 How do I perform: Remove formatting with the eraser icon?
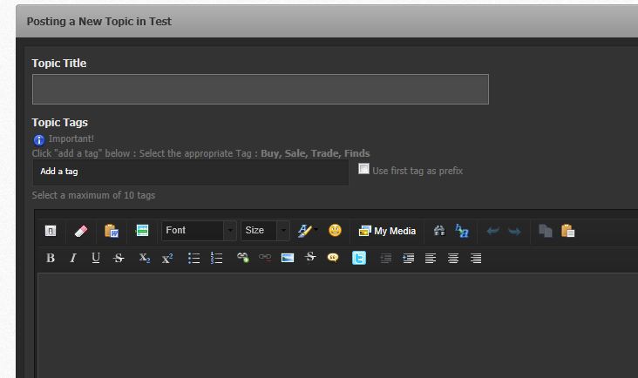click(80, 231)
